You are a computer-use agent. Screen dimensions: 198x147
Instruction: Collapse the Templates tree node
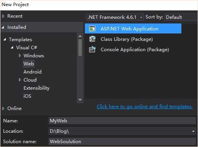5,39
